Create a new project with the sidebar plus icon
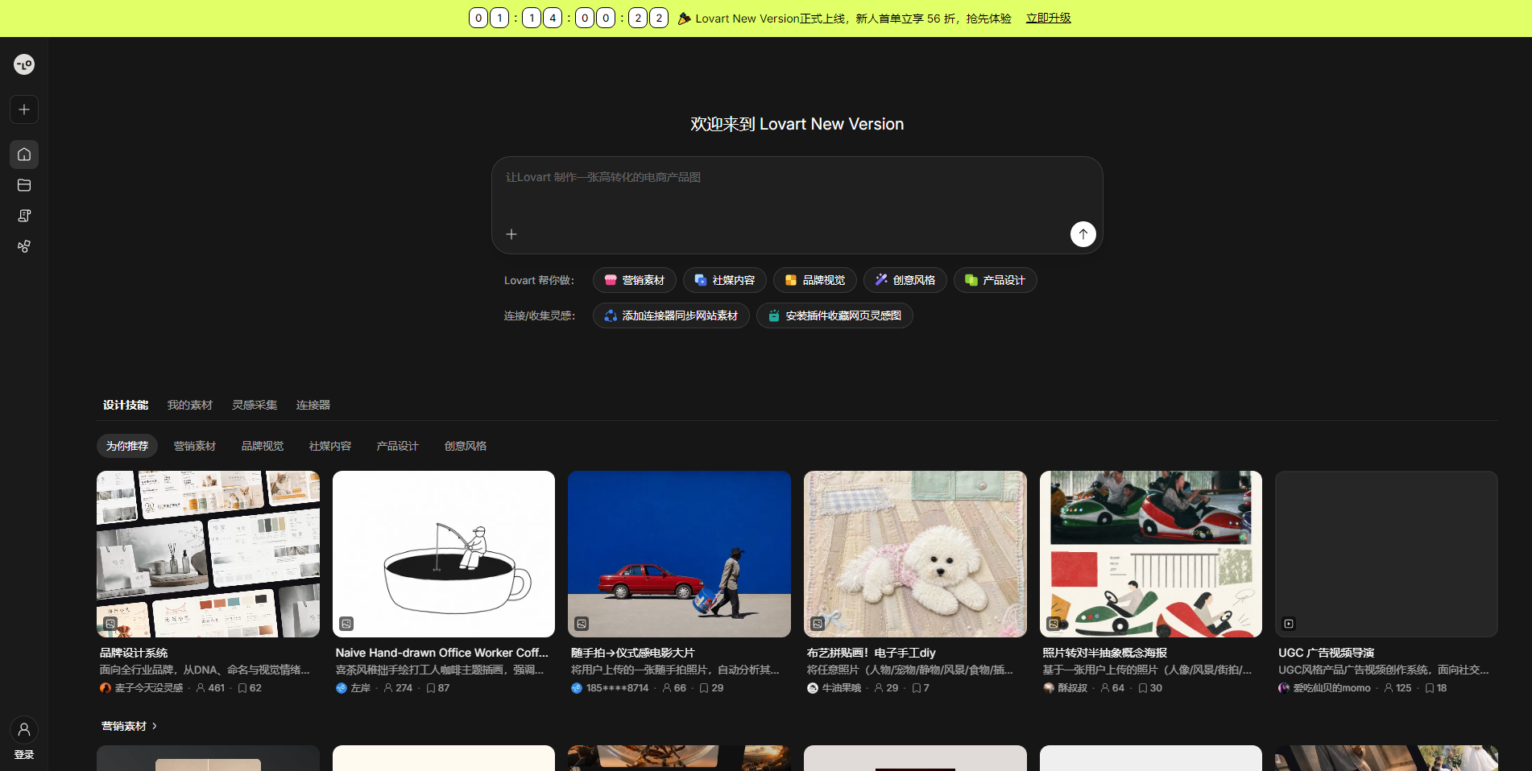1532x771 pixels. point(24,109)
